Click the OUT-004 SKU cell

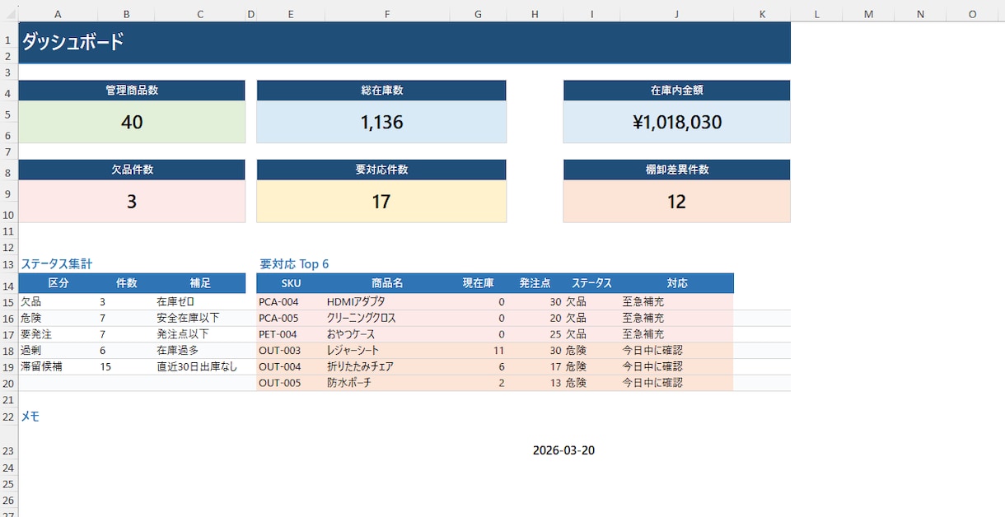[x=291, y=367]
